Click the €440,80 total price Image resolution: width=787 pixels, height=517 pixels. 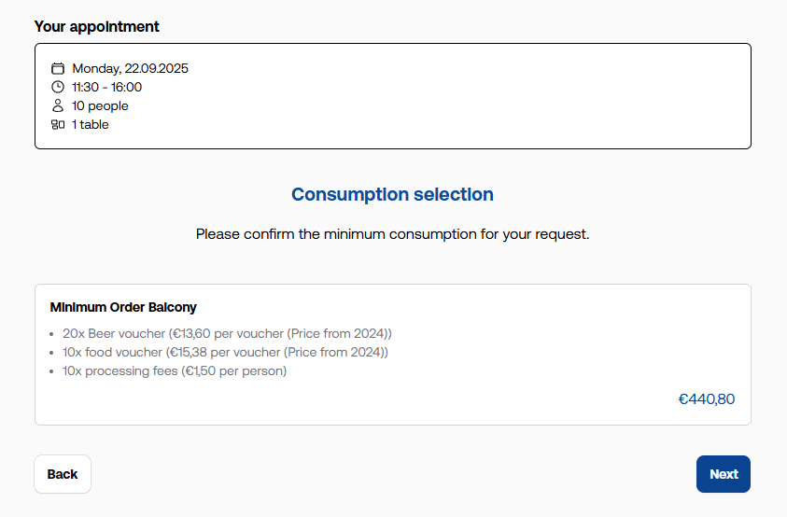pos(707,399)
